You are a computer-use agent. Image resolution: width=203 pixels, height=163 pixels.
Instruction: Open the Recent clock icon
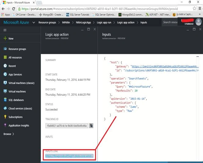click(5, 66)
